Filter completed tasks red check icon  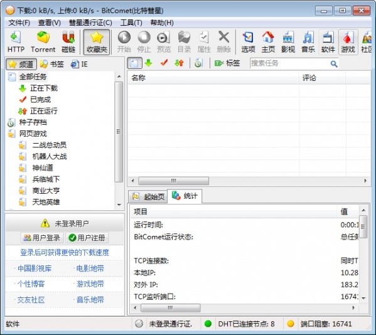(164, 63)
